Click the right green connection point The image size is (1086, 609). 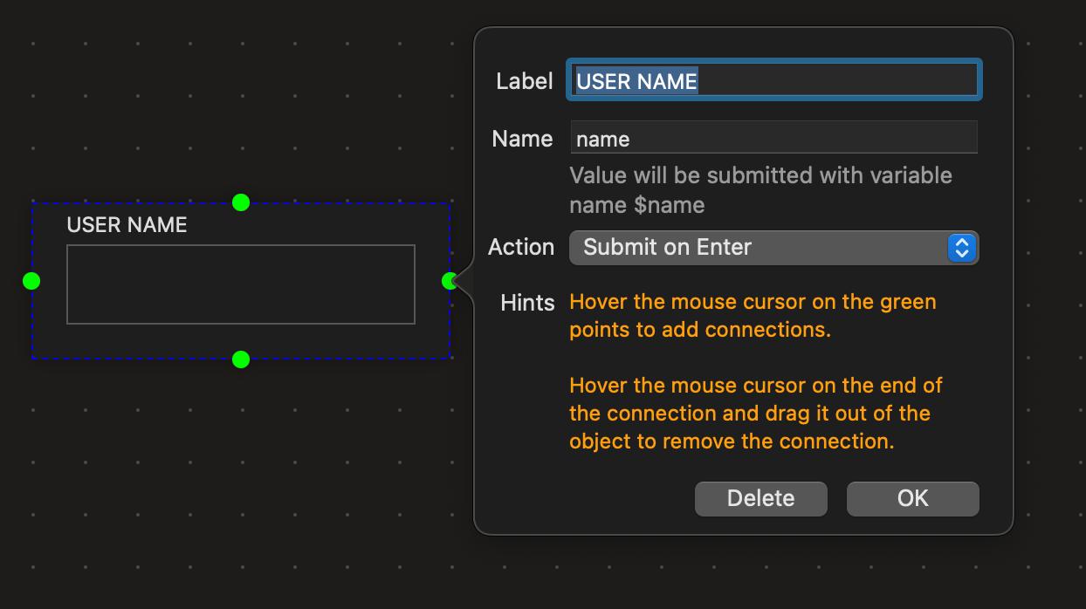point(450,281)
